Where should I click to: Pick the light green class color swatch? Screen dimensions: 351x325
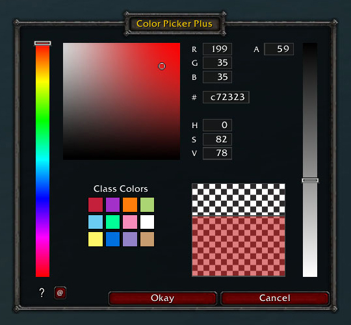tap(147, 205)
